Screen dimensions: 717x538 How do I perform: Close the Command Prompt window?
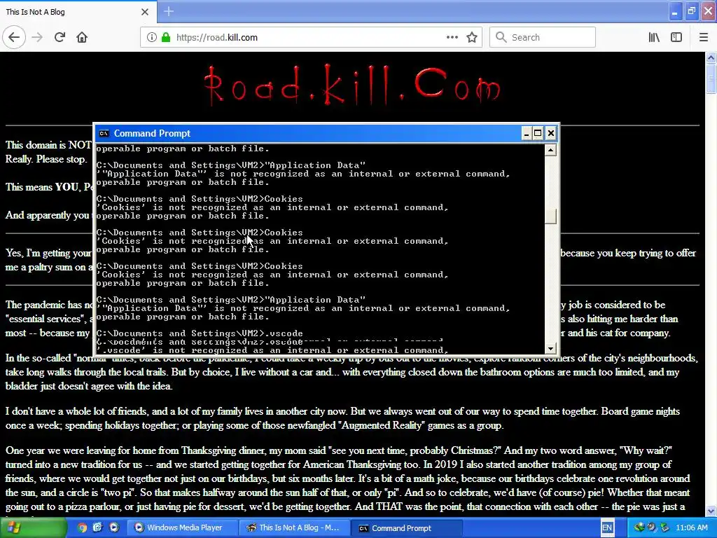[x=550, y=133]
